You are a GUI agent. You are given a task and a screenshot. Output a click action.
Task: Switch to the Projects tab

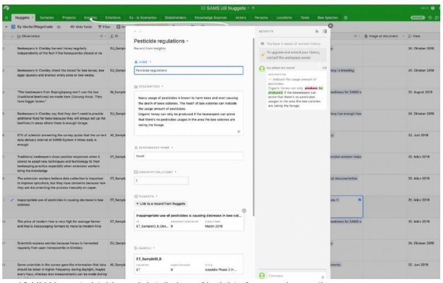coord(69,18)
